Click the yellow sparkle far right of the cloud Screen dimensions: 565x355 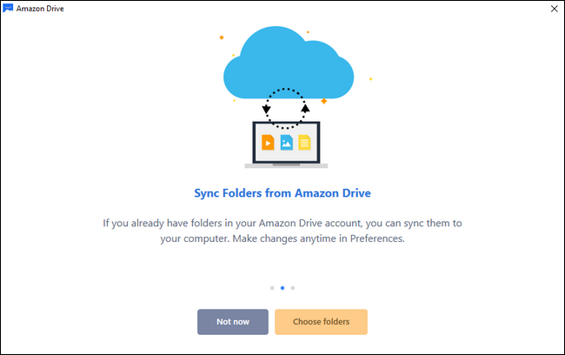pos(370,79)
